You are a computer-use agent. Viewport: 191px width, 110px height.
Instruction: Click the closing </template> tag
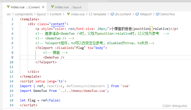(x=30, y=76)
